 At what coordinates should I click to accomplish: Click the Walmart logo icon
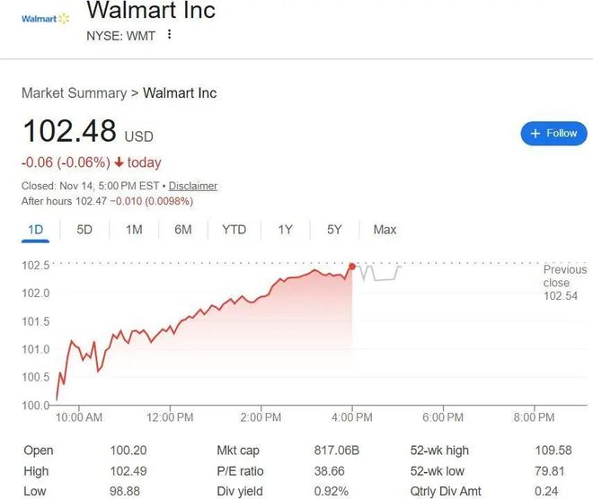45,19
